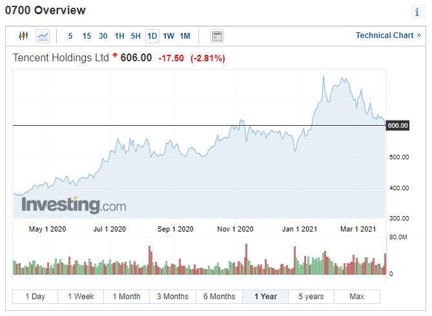The width and height of the screenshot is (432, 316).
Task: Click the Nov 1 2020 axis label
Action: pyautogui.click(x=235, y=229)
